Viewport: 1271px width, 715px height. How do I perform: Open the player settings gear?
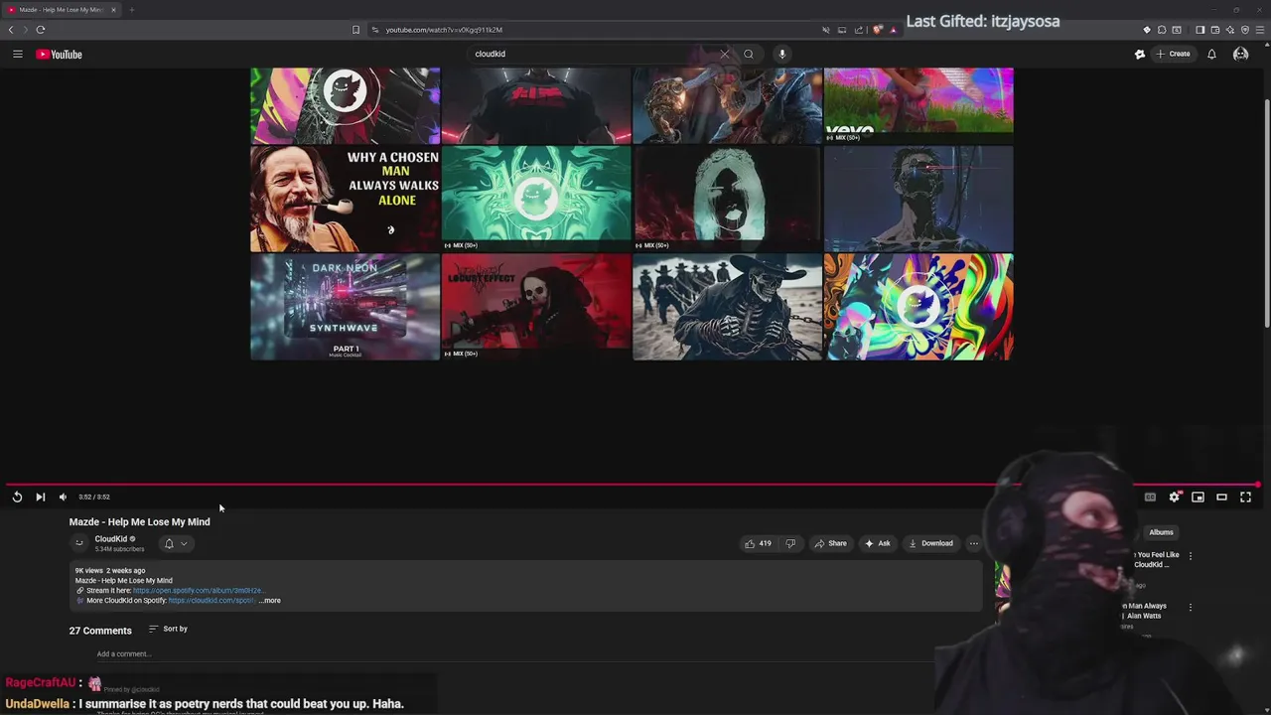(1175, 497)
